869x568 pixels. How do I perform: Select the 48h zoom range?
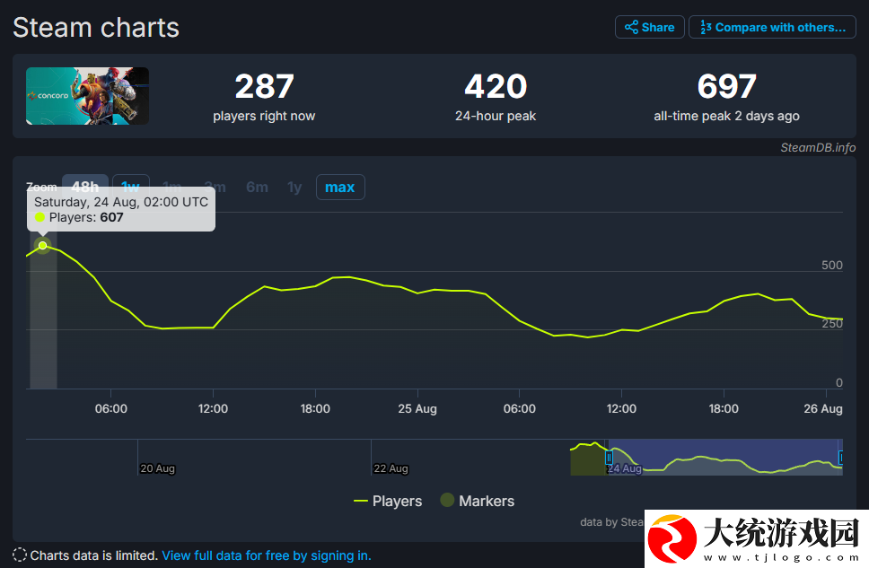coord(84,187)
